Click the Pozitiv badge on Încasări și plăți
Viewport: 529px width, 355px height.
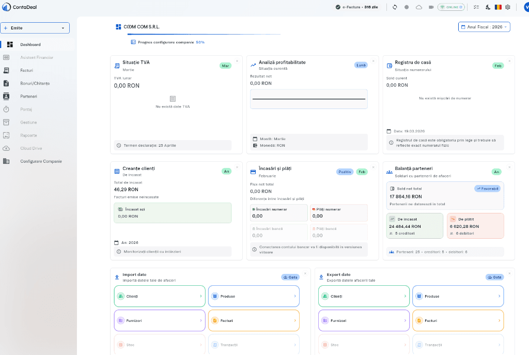[x=345, y=172]
